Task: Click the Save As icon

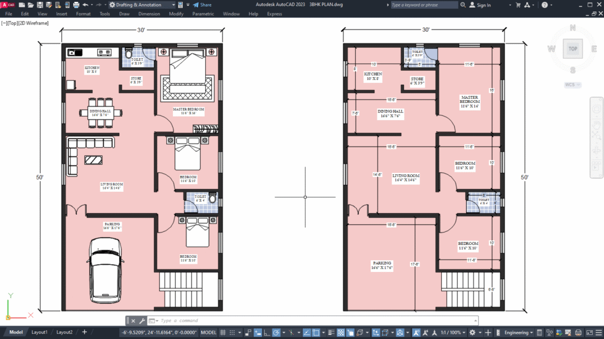Action: click(x=49, y=5)
